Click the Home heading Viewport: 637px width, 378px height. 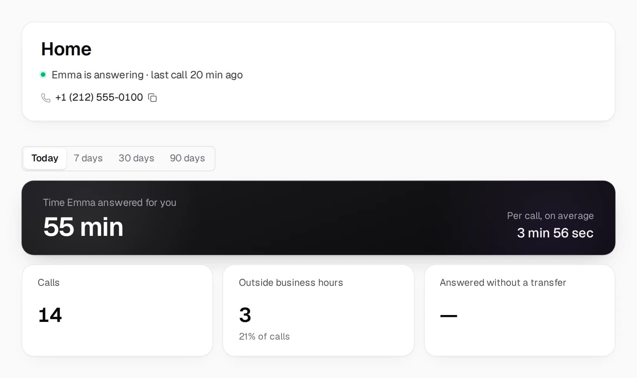(66, 49)
